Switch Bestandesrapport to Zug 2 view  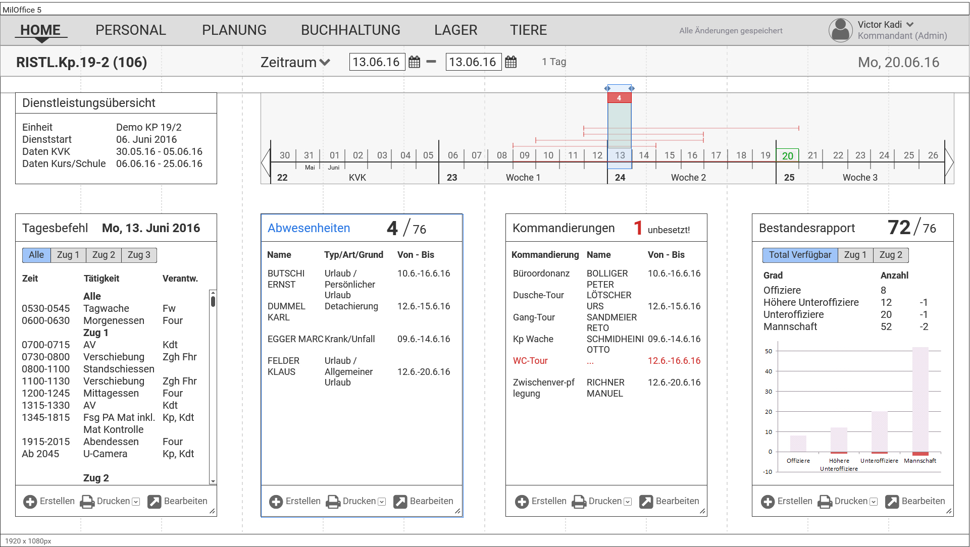pos(890,255)
